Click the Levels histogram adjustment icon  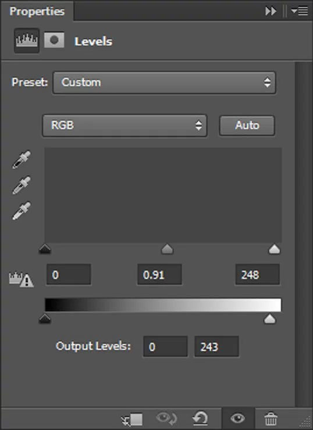pos(27,41)
